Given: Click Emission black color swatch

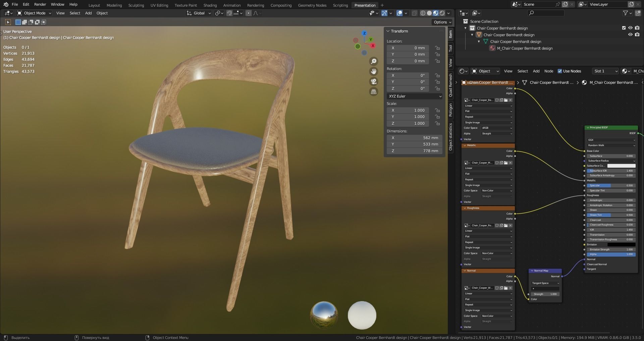Looking at the screenshot, I should coord(621,244).
